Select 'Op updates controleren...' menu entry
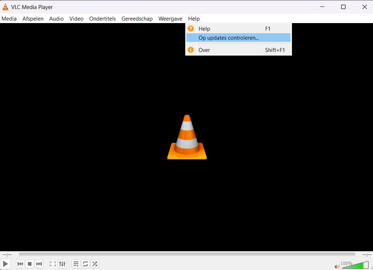The height and width of the screenshot is (270, 373). coord(229,38)
